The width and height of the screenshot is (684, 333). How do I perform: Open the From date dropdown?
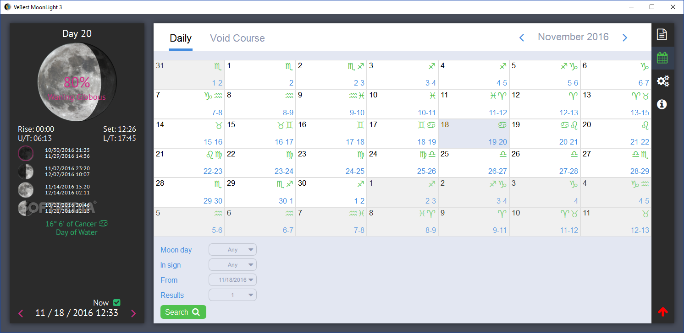[232, 280]
